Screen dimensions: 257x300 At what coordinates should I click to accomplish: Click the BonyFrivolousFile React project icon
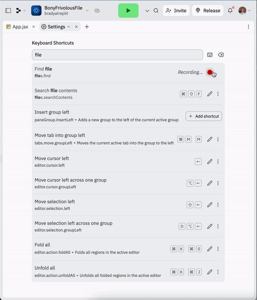[x=36, y=11]
